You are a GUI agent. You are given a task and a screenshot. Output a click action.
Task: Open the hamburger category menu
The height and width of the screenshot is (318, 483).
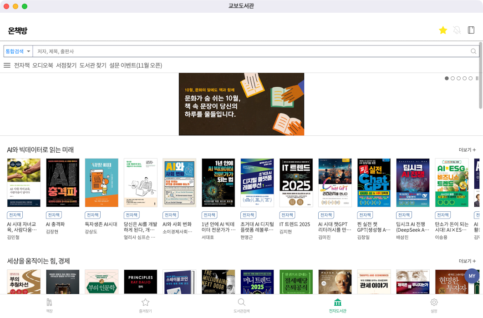click(7, 65)
